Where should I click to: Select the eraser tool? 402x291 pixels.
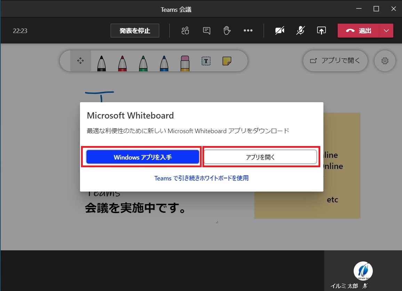(x=185, y=63)
